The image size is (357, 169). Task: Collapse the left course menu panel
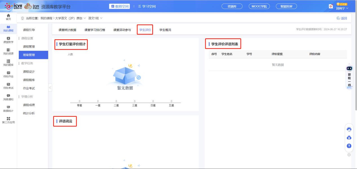50,87
